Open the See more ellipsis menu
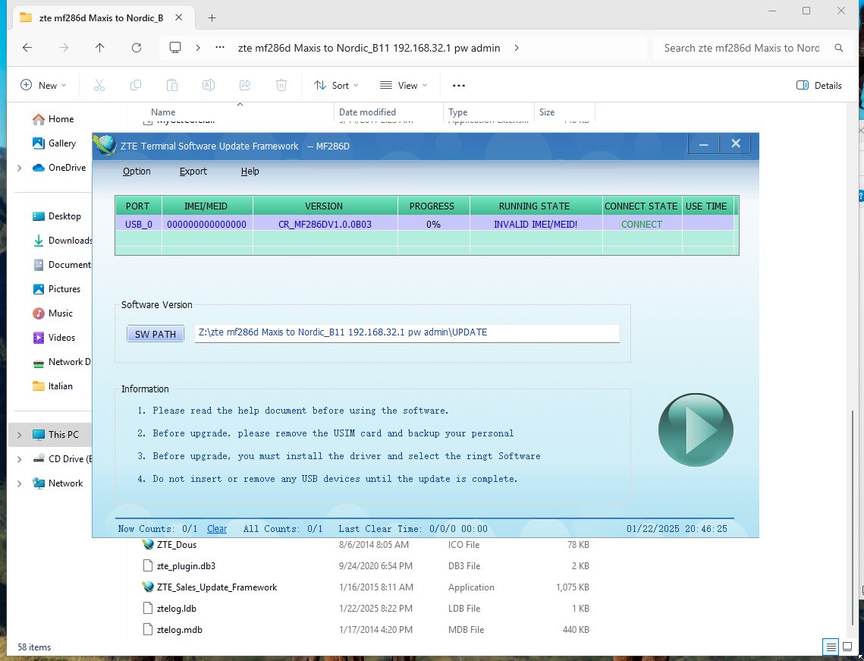This screenshot has width=864, height=661. click(x=458, y=86)
